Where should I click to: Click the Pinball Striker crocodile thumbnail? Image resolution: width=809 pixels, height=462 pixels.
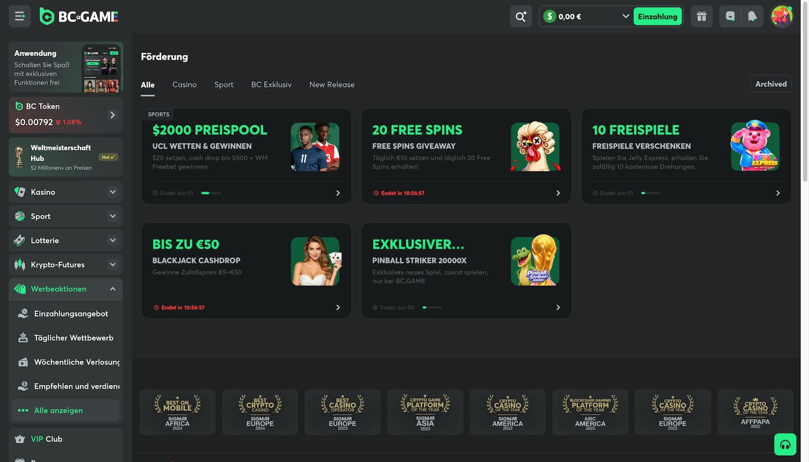[x=535, y=261]
